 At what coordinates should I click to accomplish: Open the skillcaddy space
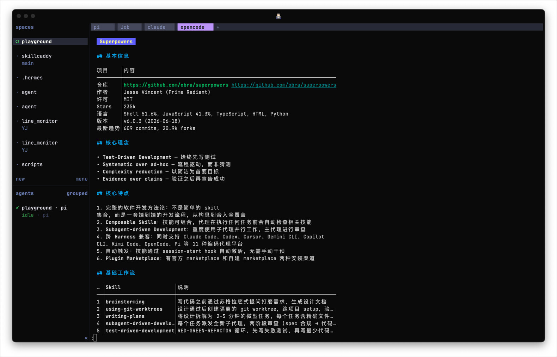coord(37,56)
